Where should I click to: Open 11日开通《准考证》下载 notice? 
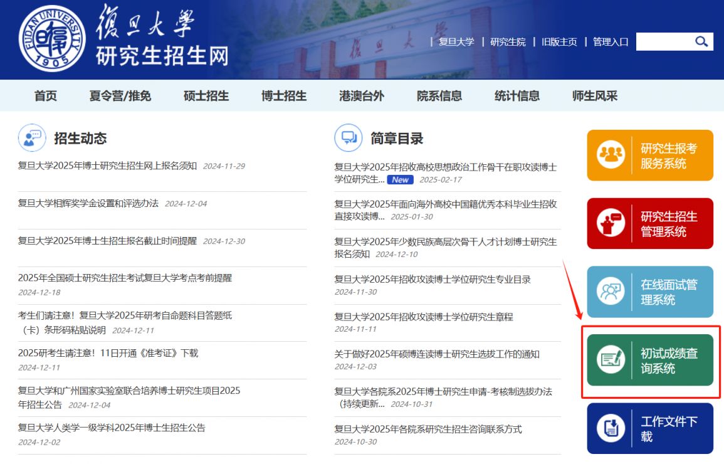[x=108, y=353]
